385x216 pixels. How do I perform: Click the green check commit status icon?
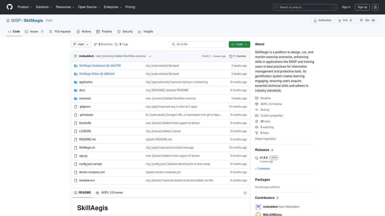pyautogui.click(x=150, y=56)
